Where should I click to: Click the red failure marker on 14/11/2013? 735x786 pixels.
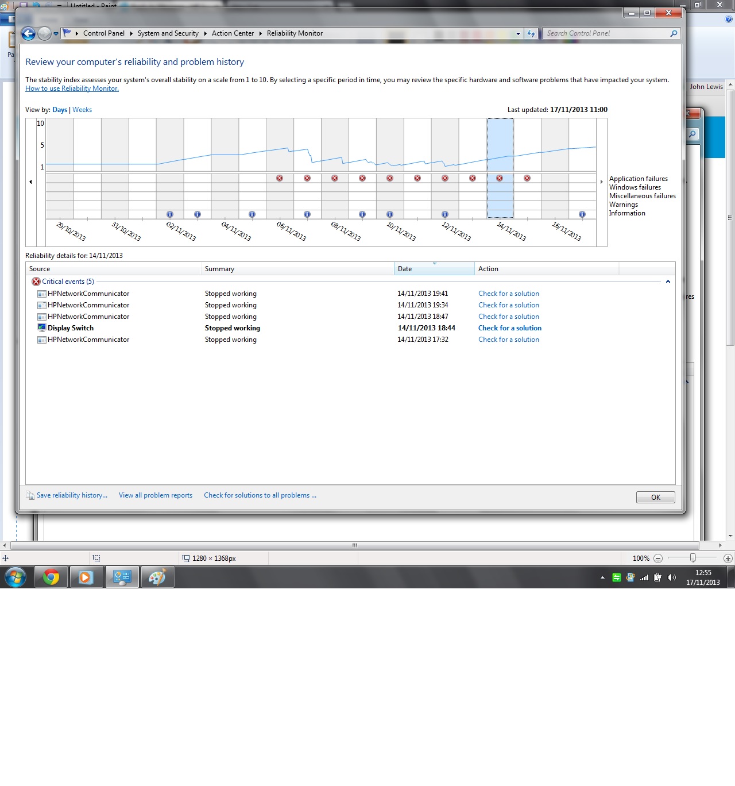pos(500,178)
